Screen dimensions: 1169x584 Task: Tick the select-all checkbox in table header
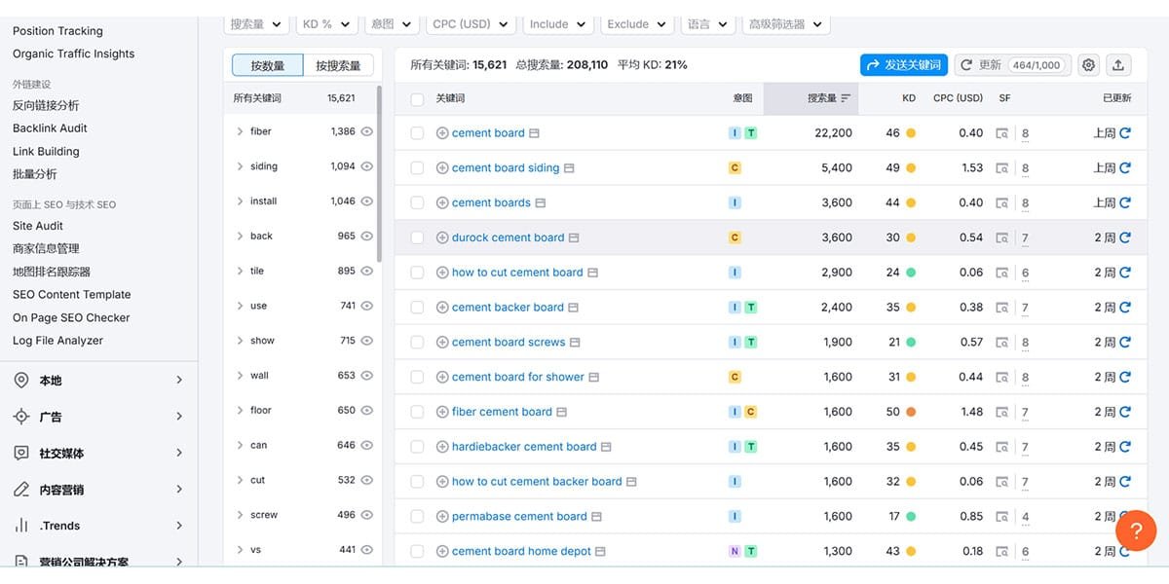[417, 99]
